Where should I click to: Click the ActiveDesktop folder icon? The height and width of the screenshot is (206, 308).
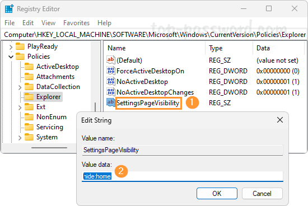[29, 67]
